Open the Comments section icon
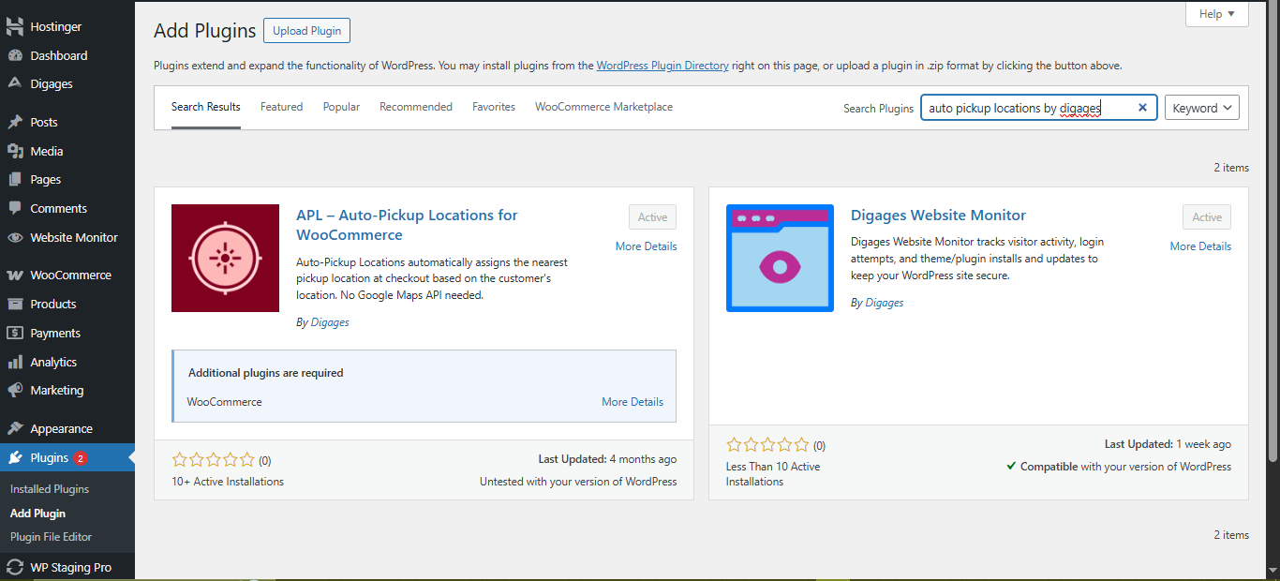1280x581 pixels. [x=14, y=207]
